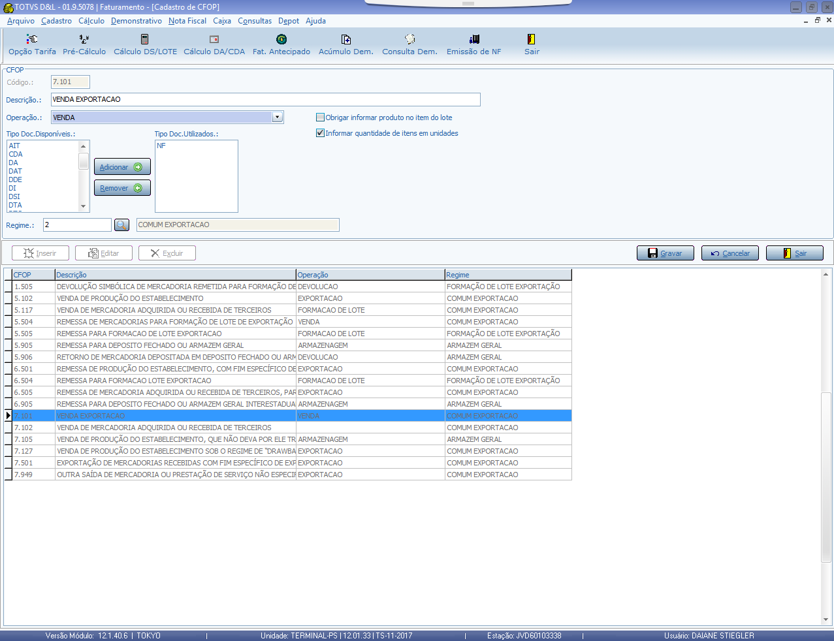The width and height of the screenshot is (834, 641).
Task: Click the Sair button beside Cancelar
Action: coord(795,253)
